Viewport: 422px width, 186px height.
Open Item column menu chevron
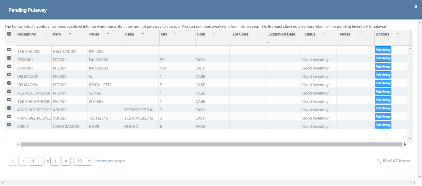[x=70, y=34]
